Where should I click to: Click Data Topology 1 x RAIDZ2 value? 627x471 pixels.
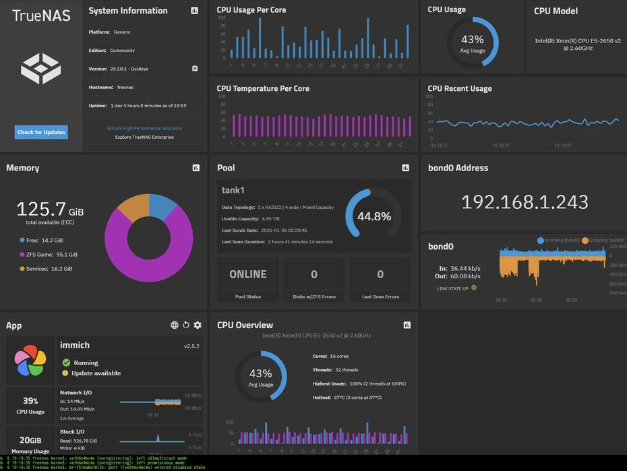(295, 207)
